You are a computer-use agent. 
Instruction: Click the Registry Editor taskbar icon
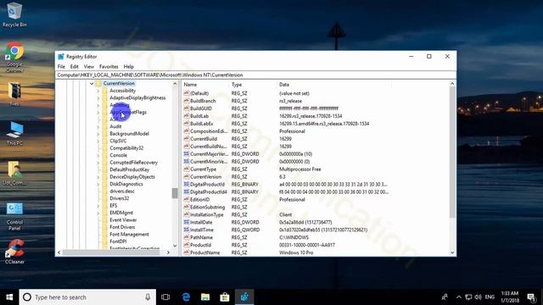point(244,297)
